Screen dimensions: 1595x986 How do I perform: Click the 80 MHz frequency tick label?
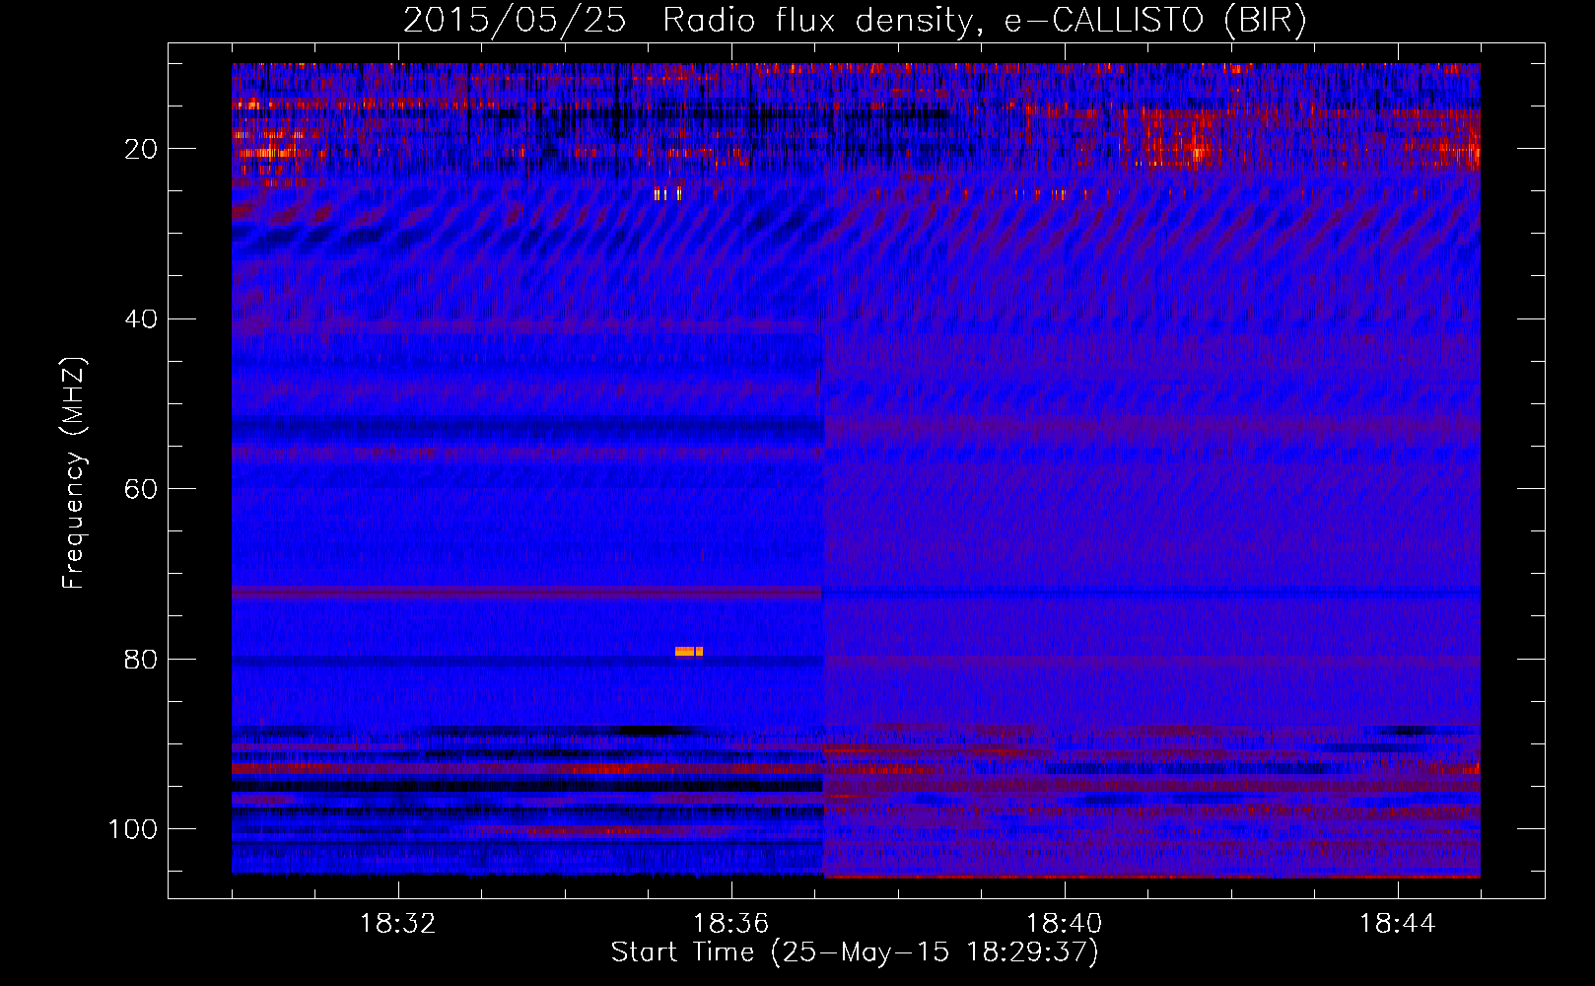[x=141, y=659]
